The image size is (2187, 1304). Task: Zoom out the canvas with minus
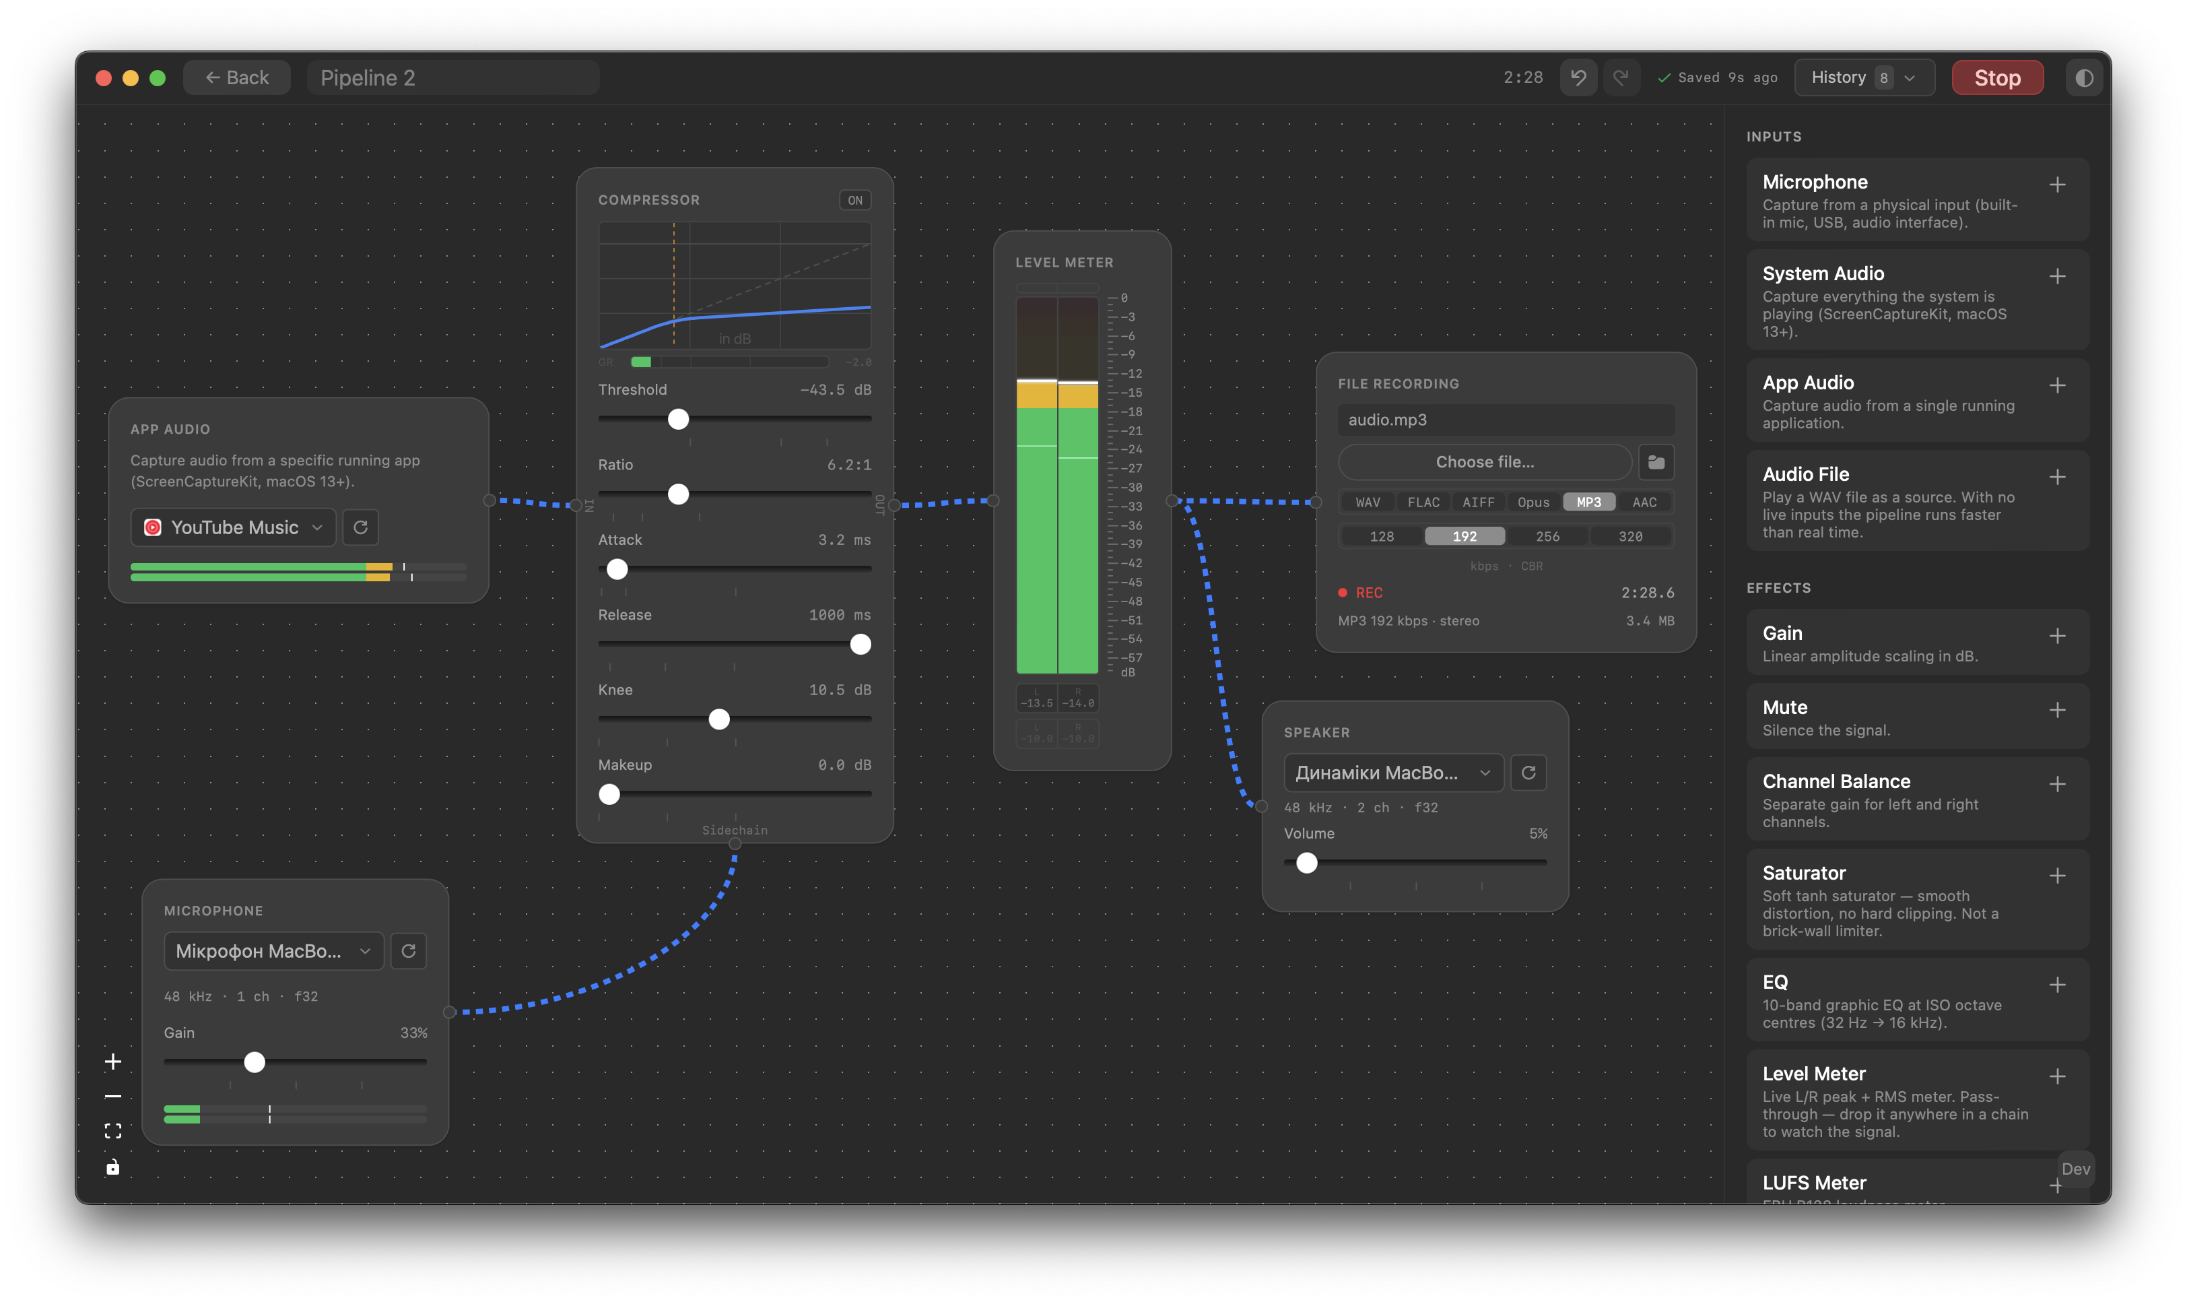113,1096
